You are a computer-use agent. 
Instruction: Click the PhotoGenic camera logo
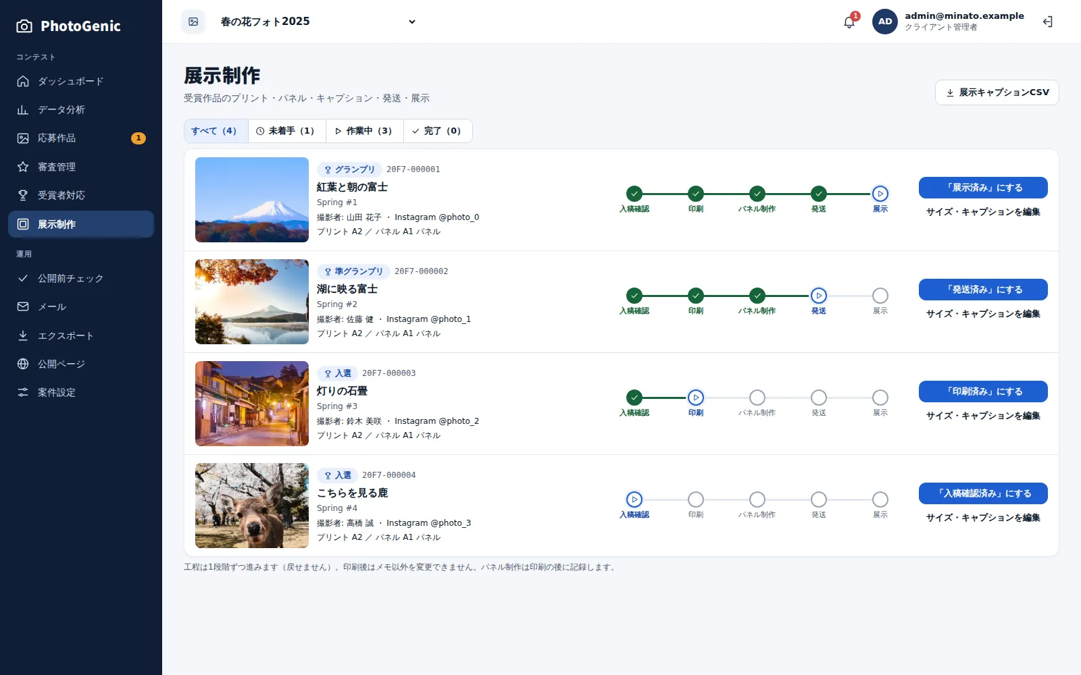(24, 26)
